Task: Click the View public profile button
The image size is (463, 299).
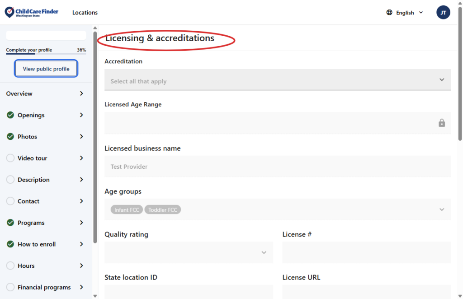Action: pyautogui.click(x=46, y=69)
